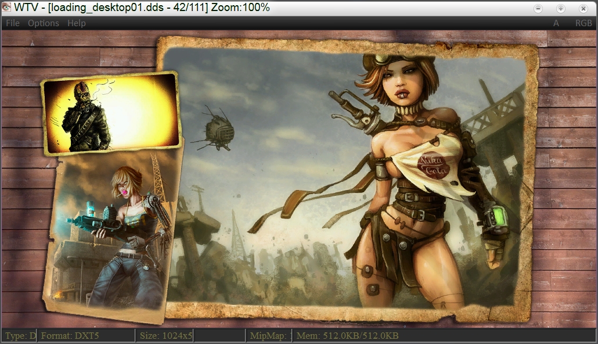
Task: Toggle the RGB channel display
Action: pos(583,23)
